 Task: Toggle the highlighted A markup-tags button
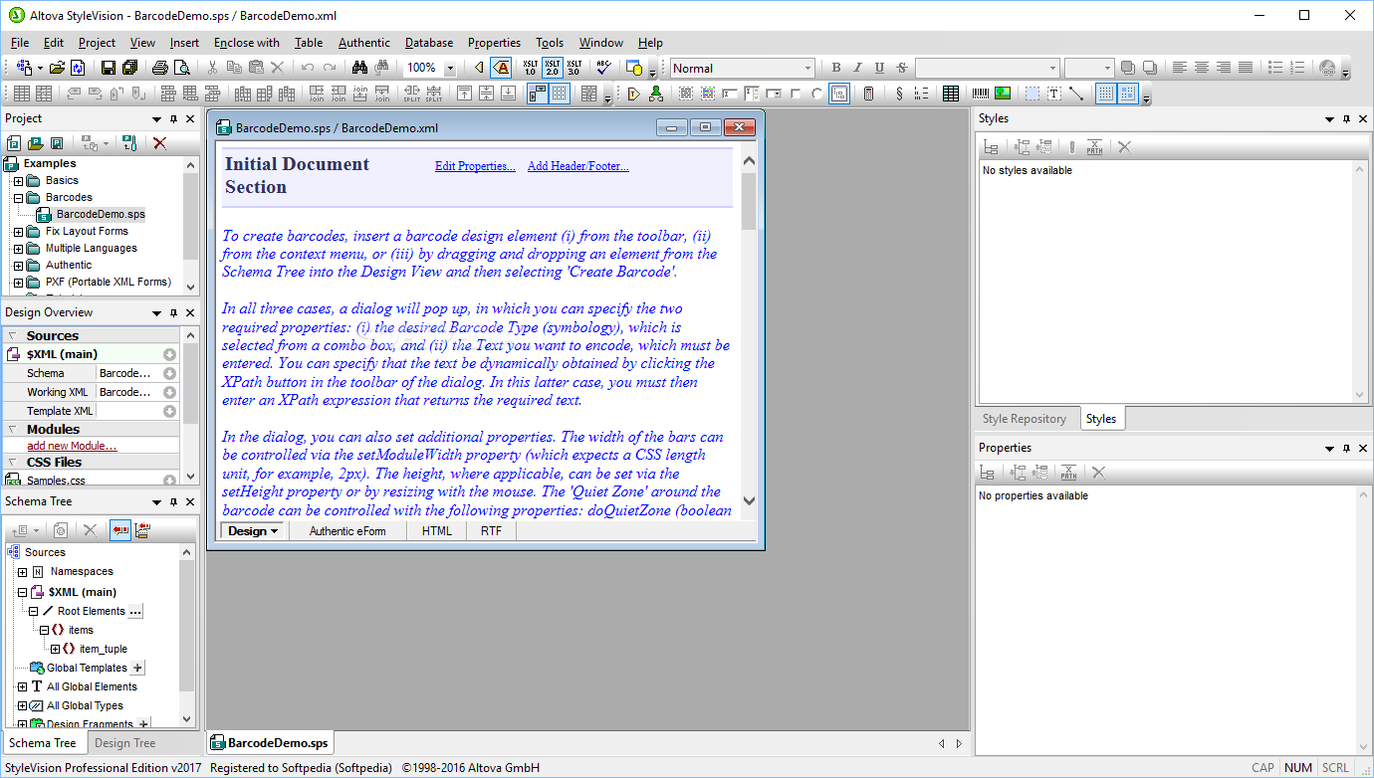tap(502, 68)
